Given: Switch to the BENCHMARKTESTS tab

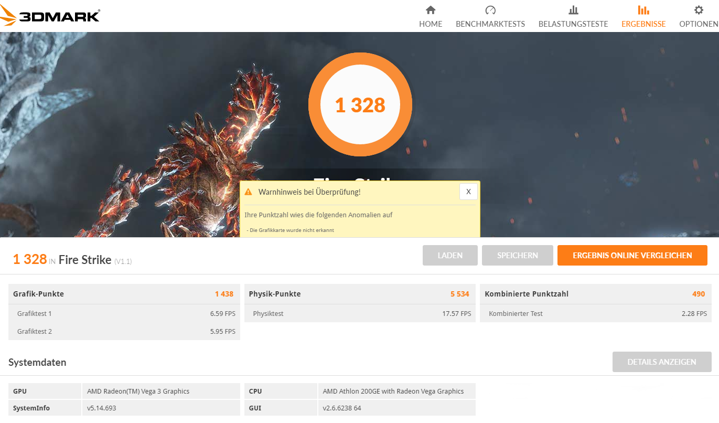Looking at the screenshot, I should (490, 24).
